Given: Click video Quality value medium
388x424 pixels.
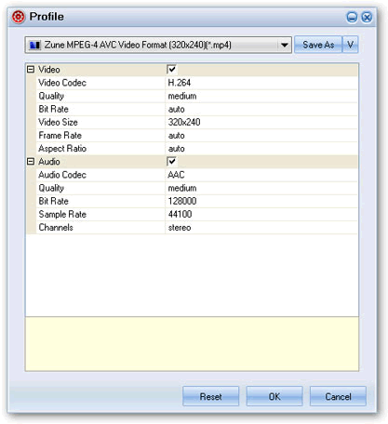Looking at the screenshot, I should [x=182, y=96].
